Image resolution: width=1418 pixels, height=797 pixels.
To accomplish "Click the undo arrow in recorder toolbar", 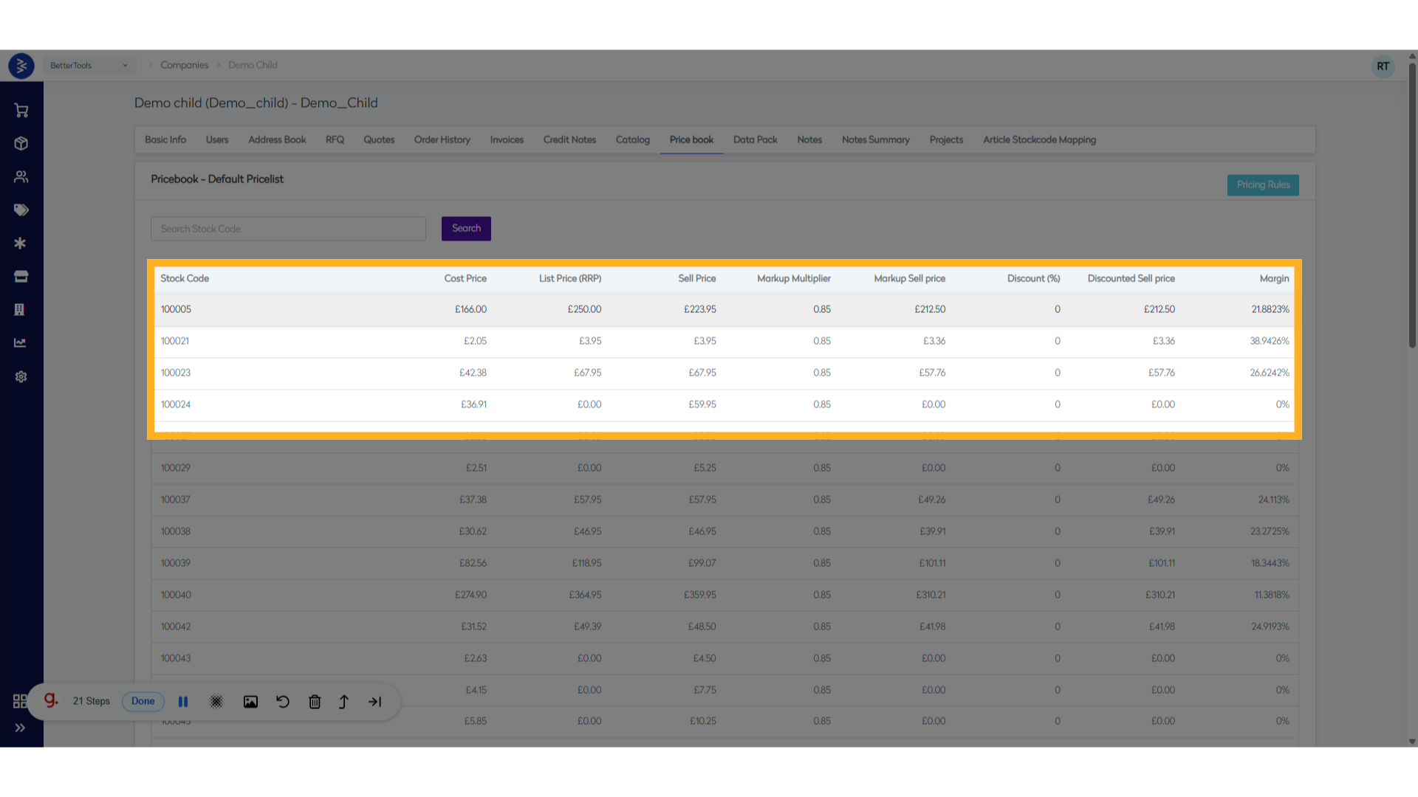I will point(283,702).
